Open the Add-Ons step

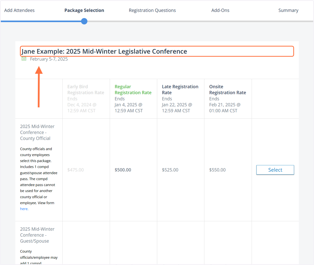tap(220, 10)
